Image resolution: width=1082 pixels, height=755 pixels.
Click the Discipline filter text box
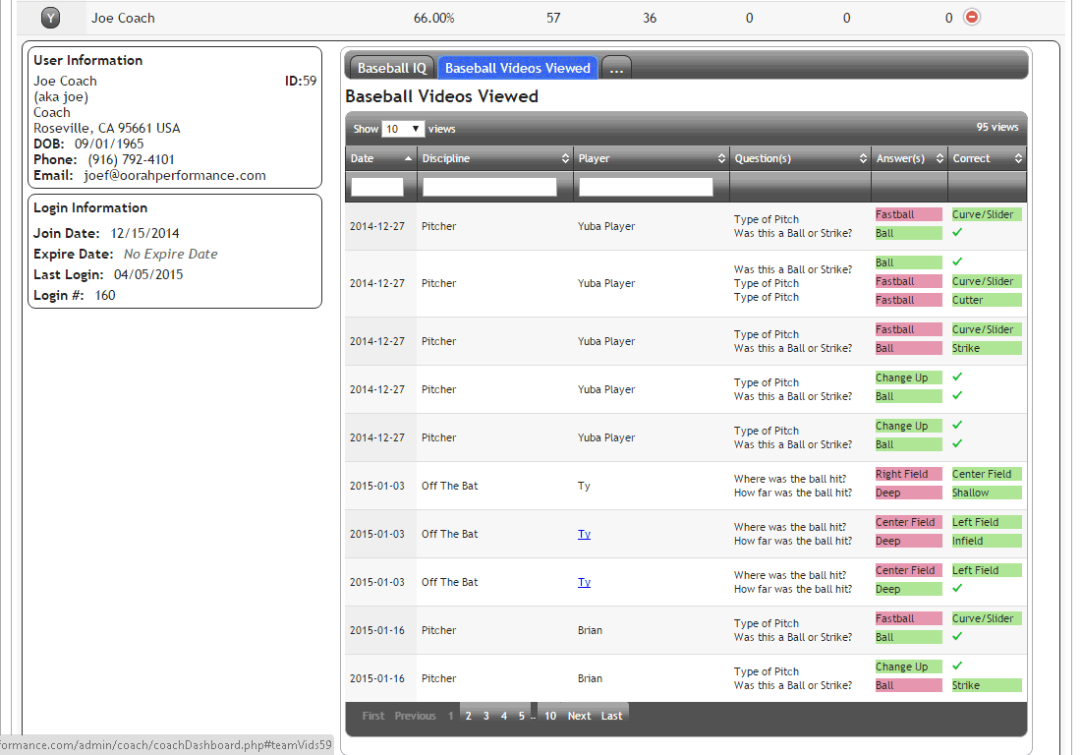489,187
